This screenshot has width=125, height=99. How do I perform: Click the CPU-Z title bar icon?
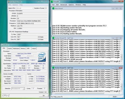2,45
